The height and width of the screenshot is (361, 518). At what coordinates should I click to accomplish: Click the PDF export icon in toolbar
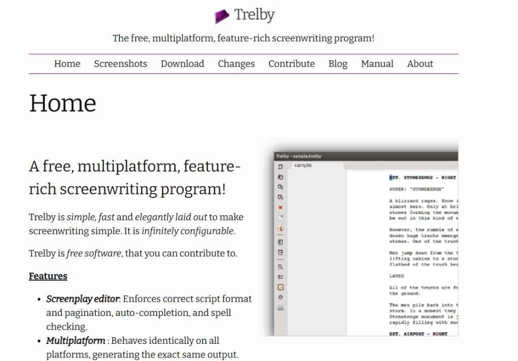click(281, 228)
